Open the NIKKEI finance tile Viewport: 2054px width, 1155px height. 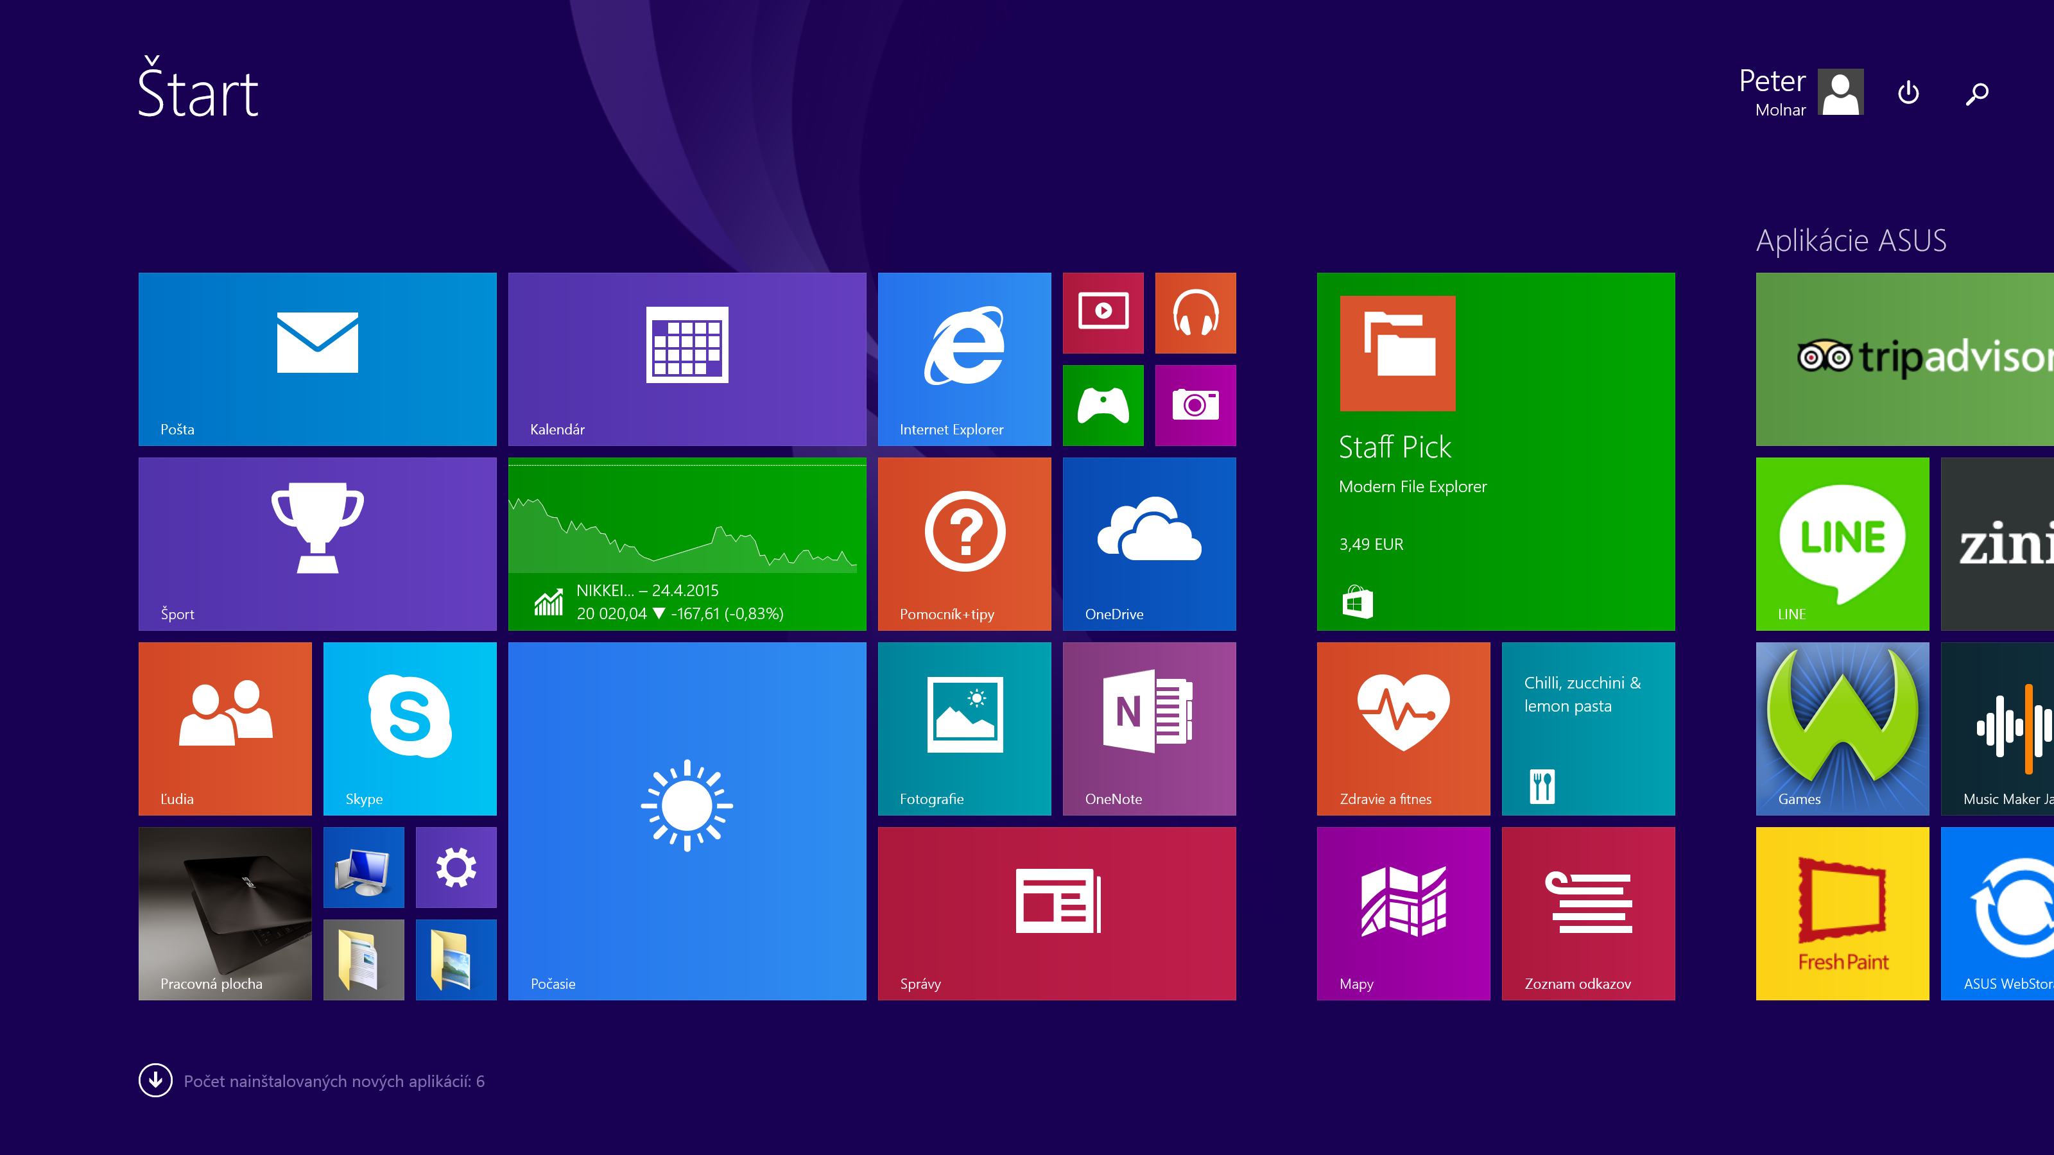pos(687,543)
